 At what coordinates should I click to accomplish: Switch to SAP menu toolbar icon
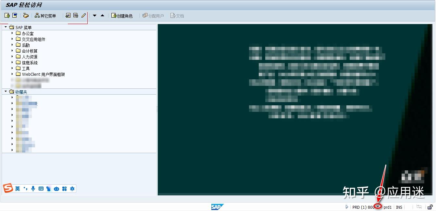click(x=15, y=16)
